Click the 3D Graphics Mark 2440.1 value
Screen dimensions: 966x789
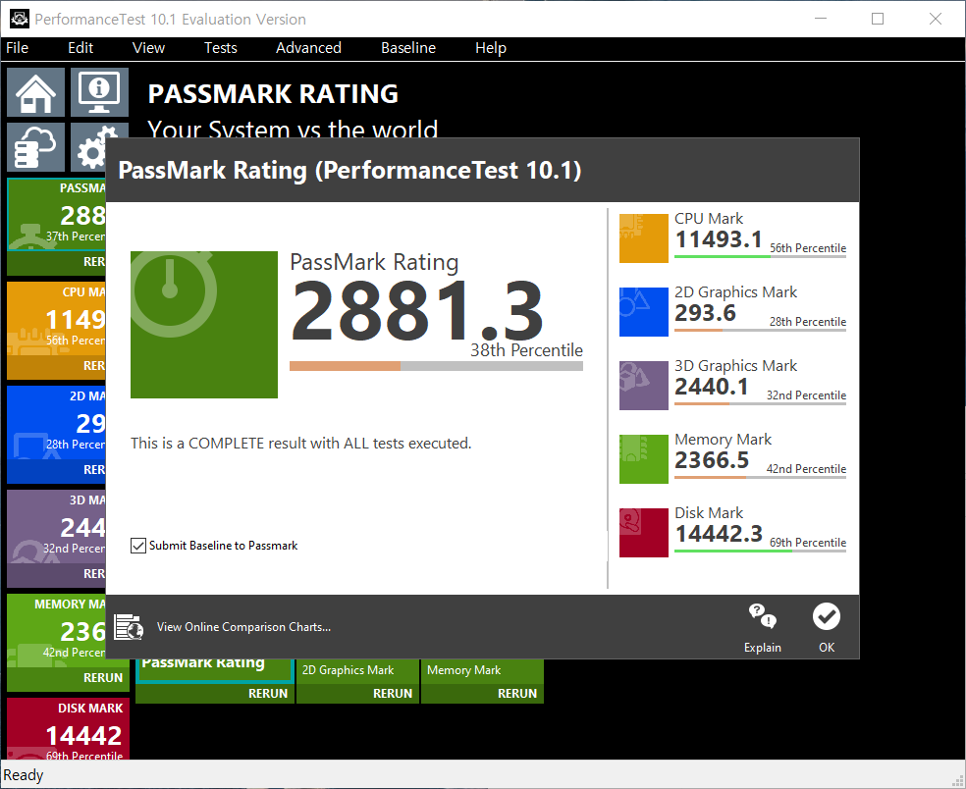click(712, 387)
